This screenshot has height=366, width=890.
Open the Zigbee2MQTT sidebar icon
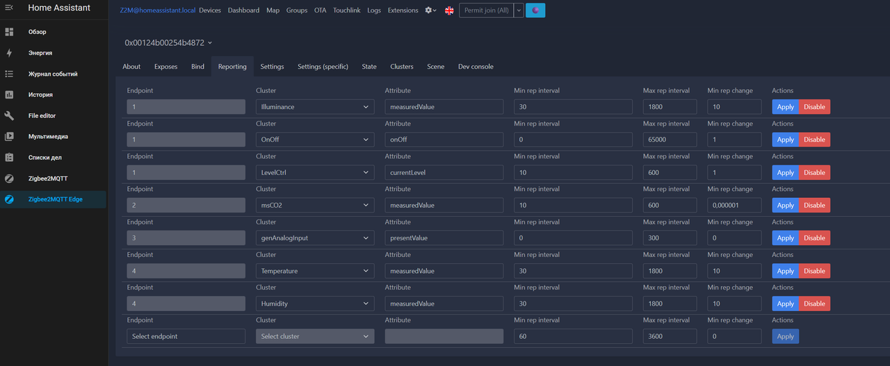point(9,178)
